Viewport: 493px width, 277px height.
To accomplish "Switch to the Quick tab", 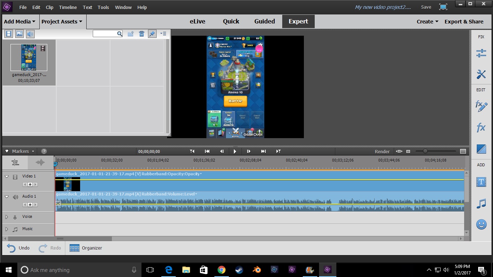I will point(231,22).
